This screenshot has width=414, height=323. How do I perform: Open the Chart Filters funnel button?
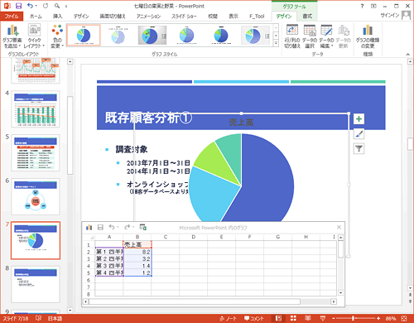click(x=359, y=149)
